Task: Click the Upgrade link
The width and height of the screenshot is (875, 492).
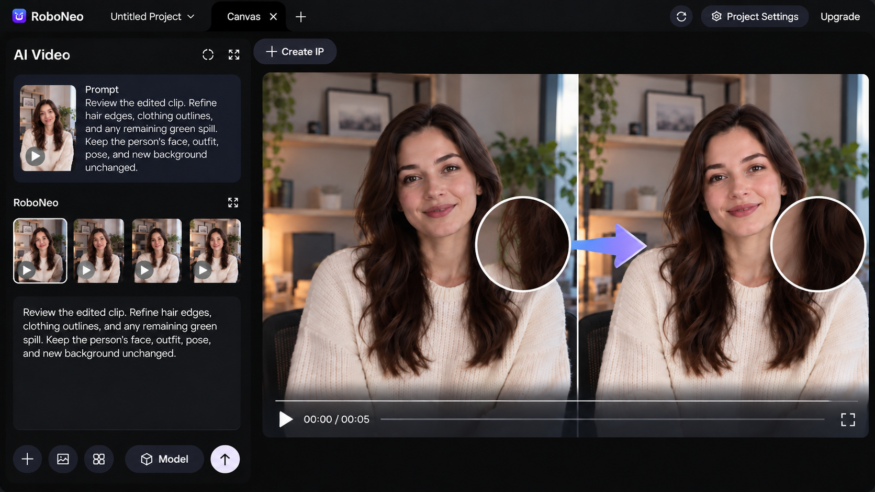Action: click(840, 17)
